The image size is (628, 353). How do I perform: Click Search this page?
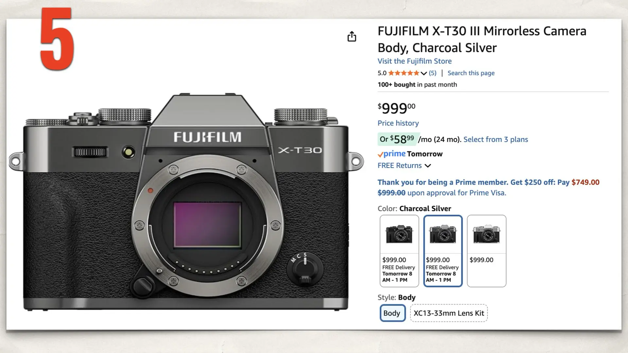point(471,73)
